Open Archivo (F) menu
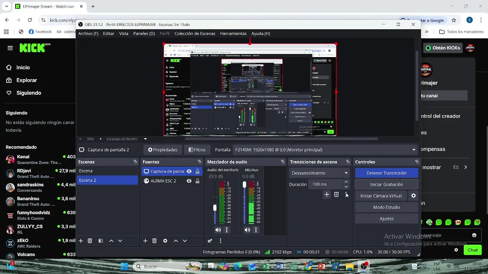The image size is (488, 274). (88, 33)
